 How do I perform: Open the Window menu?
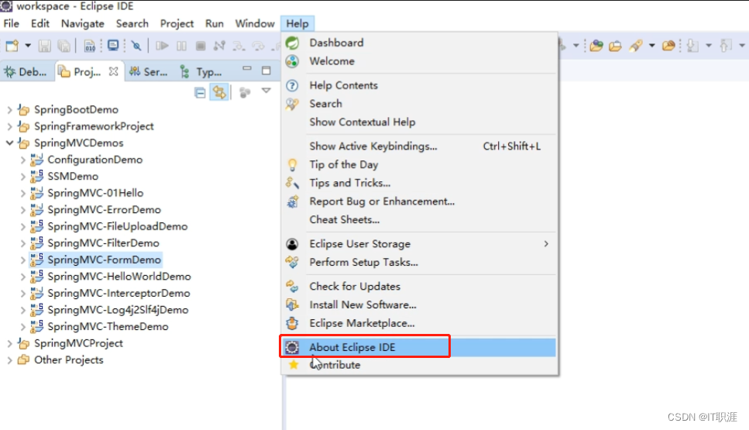255,23
